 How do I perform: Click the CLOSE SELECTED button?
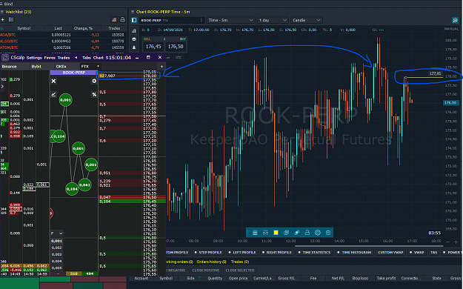tap(240, 270)
